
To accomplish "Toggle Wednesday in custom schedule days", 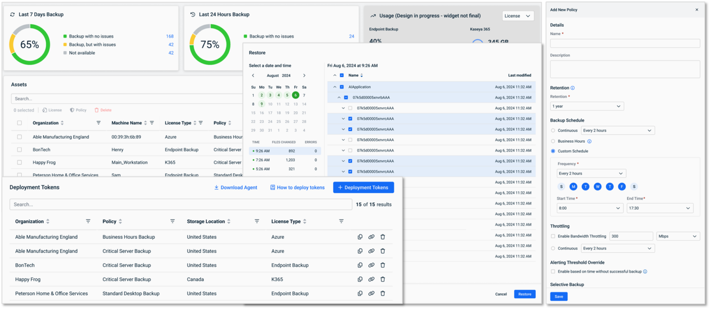I will coord(598,187).
